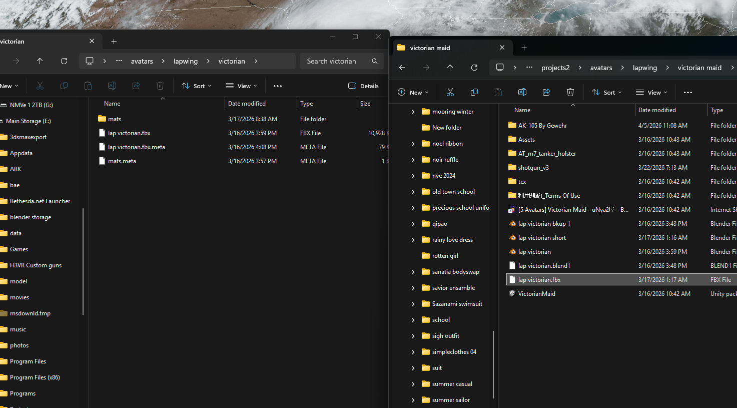
Task: Click lapwing in left window breadcrumb
Action: pos(186,61)
